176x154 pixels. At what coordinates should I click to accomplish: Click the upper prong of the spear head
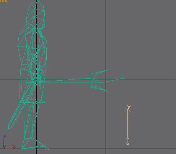pyautogui.click(x=102, y=72)
